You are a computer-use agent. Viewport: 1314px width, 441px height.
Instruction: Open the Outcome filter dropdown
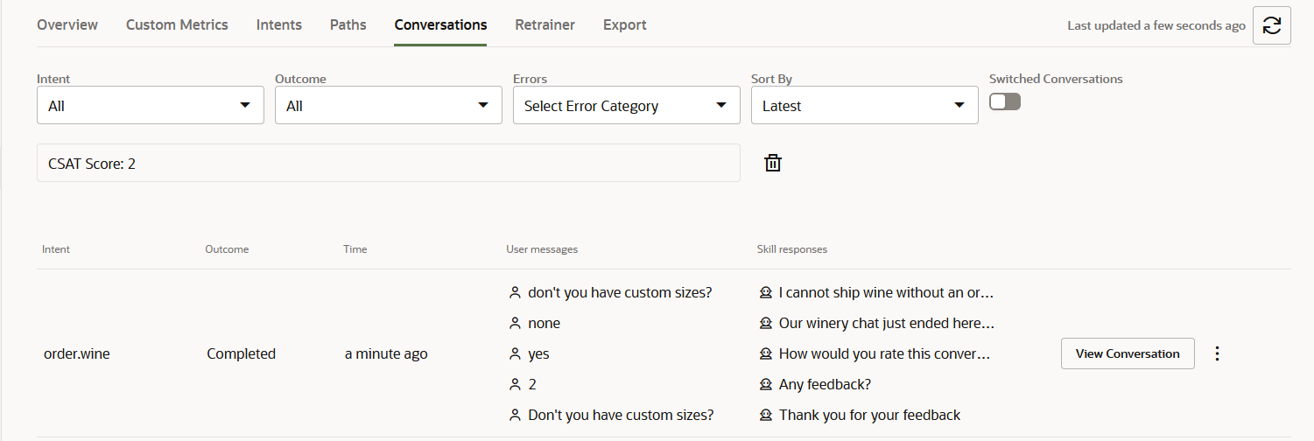click(388, 106)
